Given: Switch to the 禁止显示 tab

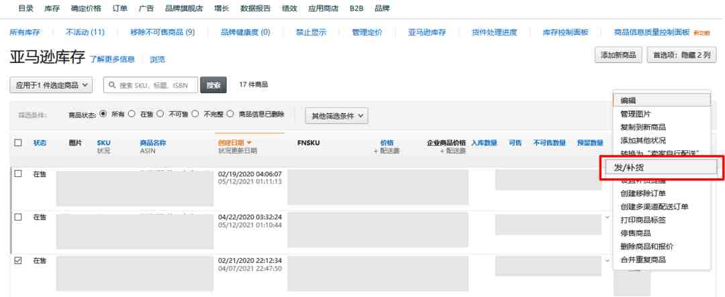Looking at the screenshot, I should point(311,32).
